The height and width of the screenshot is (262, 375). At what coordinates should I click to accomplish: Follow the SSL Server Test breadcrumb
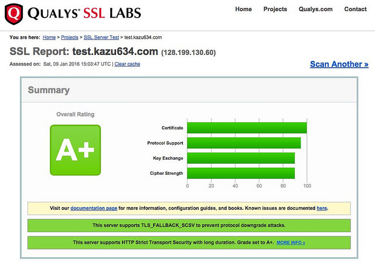[x=103, y=37]
